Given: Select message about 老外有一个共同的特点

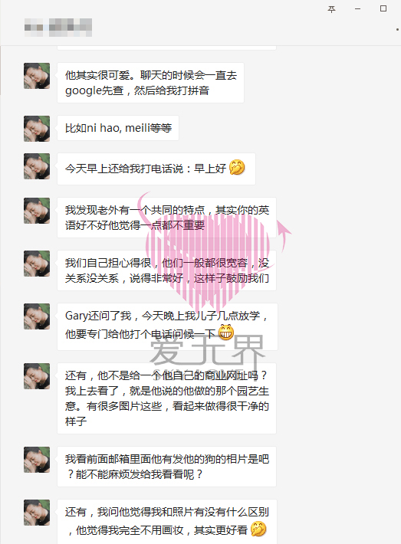Looking at the screenshot, I should [166, 218].
